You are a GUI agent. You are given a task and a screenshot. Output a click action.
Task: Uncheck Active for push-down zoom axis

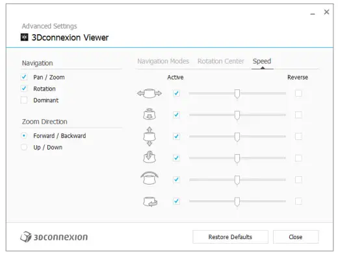pyautogui.click(x=176, y=115)
